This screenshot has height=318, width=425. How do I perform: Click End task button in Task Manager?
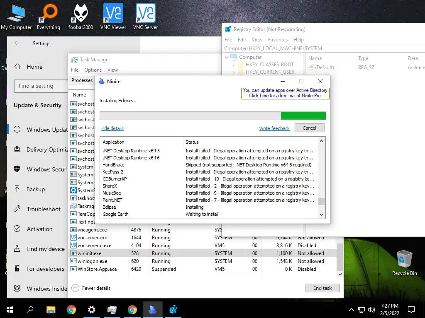tap(322, 288)
